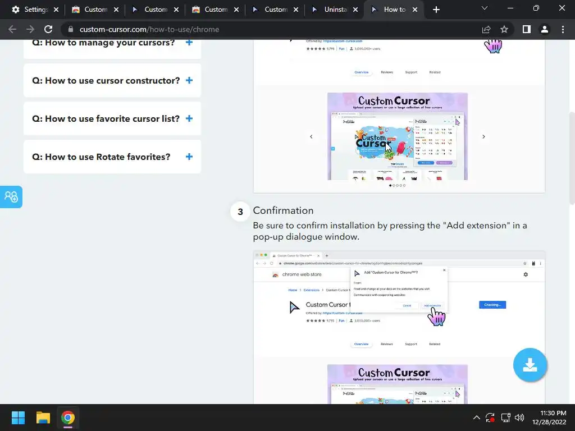View site information via lock icon
Image resolution: width=575 pixels, height=431 pixels.
[x=71, y=29]
